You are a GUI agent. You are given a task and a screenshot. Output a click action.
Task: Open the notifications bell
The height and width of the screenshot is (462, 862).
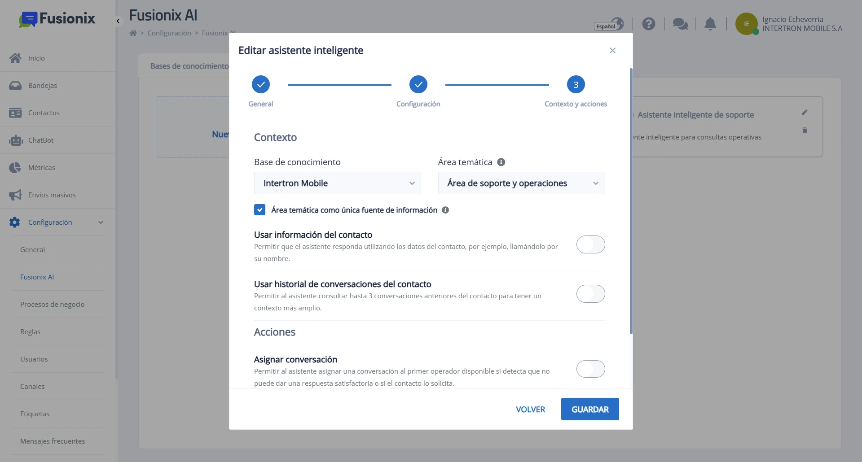[710, 24]
